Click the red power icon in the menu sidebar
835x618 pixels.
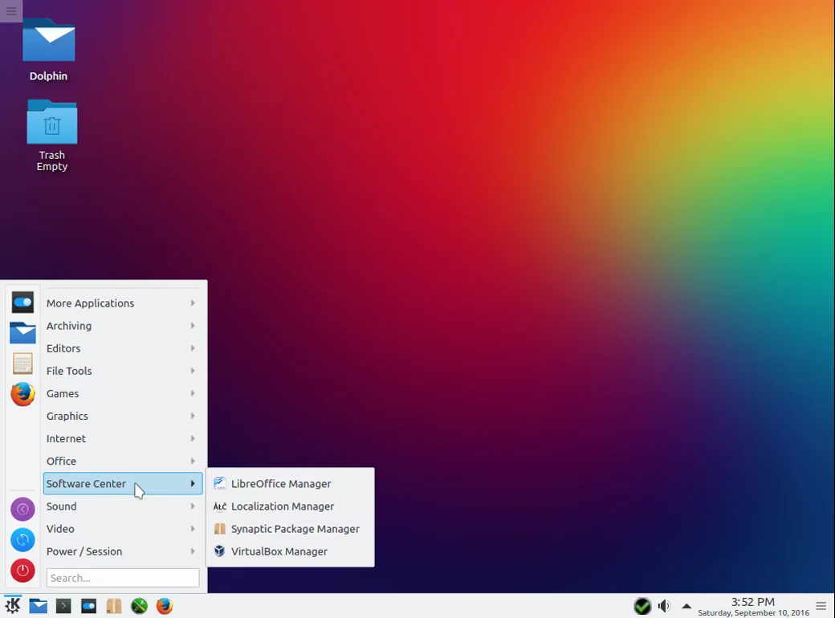(22, 571)
